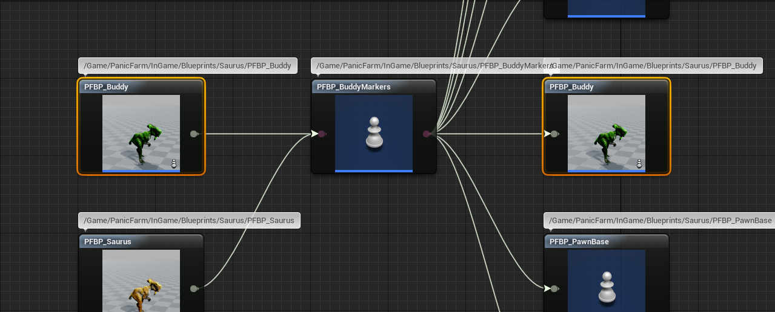
Task: Click pawn badge on thumbnail of PFBP_Buddy with output pin
Action: coord(174,163)
